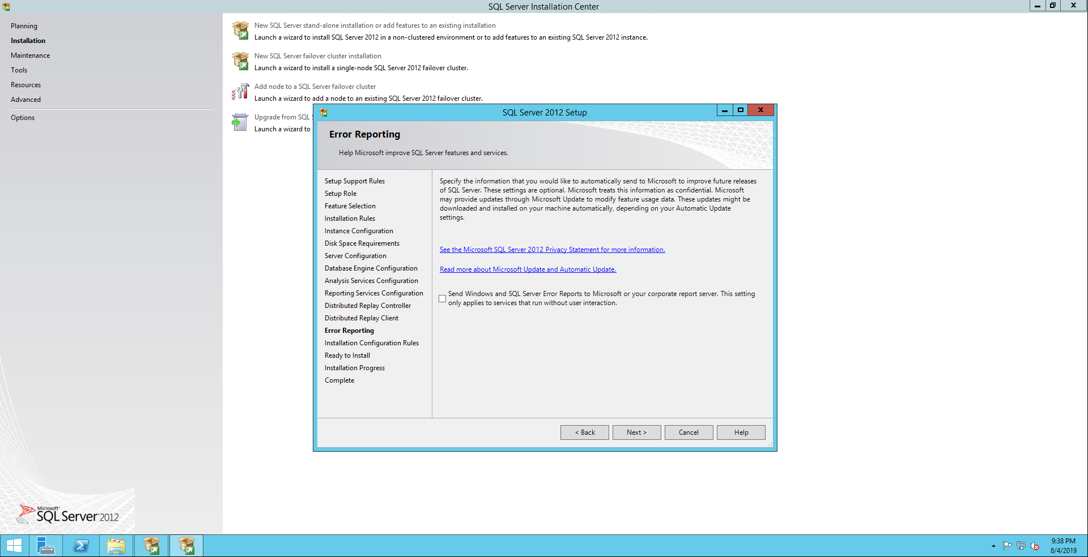
Task: Open File Explorer from the taskbar
Action: (116, 546)
